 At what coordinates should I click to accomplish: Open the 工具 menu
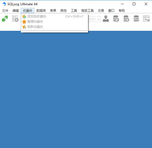tap(74, 10)
